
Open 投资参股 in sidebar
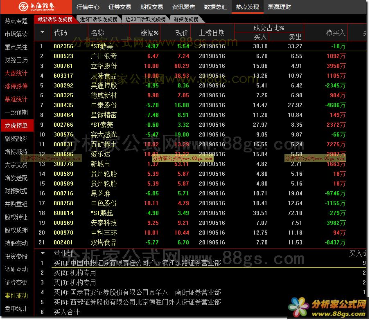click(16, 256)
